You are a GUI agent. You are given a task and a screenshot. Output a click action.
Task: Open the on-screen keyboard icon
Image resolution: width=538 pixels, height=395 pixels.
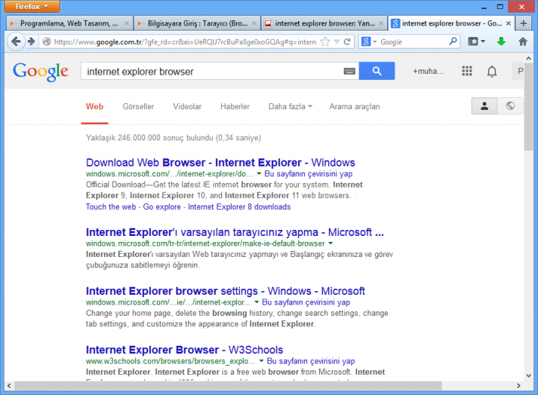pyautogui.click(x=349, y=72)
